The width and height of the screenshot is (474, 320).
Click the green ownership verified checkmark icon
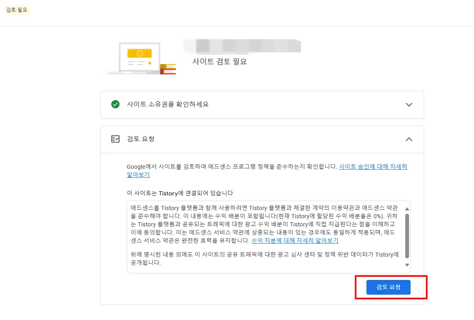(115, 105)
